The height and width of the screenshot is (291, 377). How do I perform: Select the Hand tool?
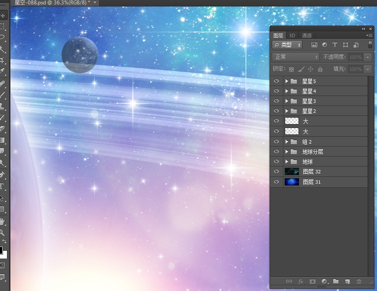(3, 221)
